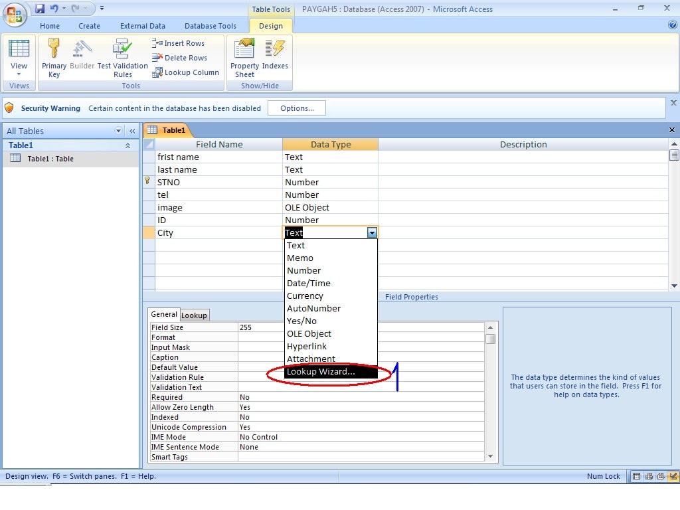Click the Save icon in quick access
This screenshot has width=680, height=510.
point(40,9)
